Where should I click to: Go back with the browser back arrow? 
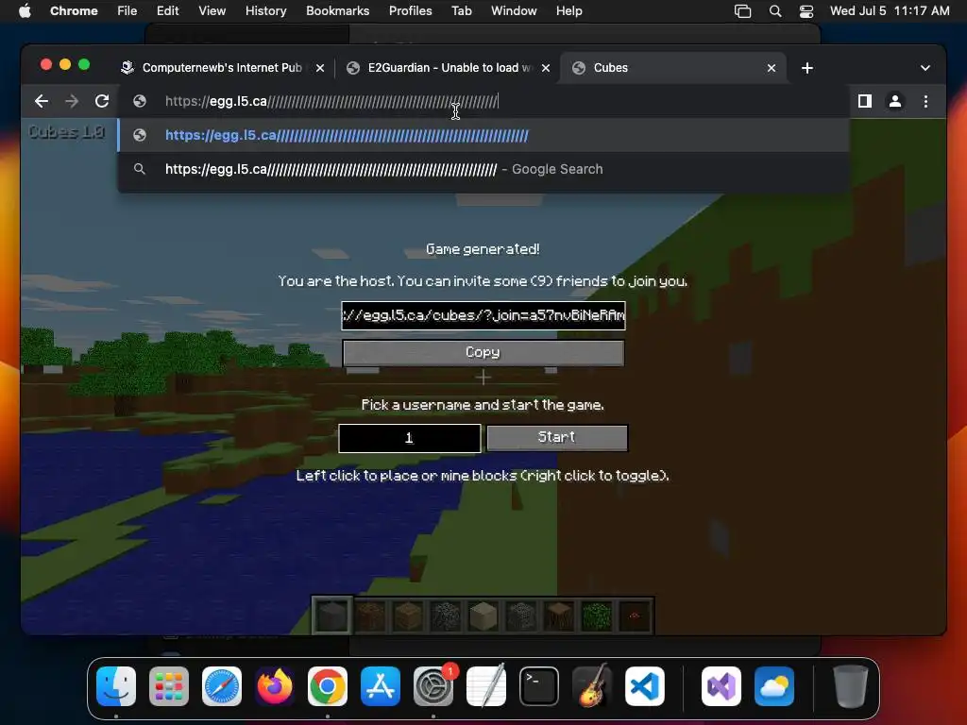42,101
